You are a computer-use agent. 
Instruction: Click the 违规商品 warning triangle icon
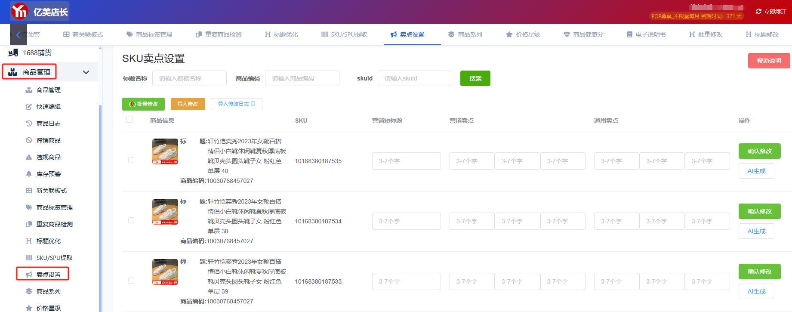(29, 157)
